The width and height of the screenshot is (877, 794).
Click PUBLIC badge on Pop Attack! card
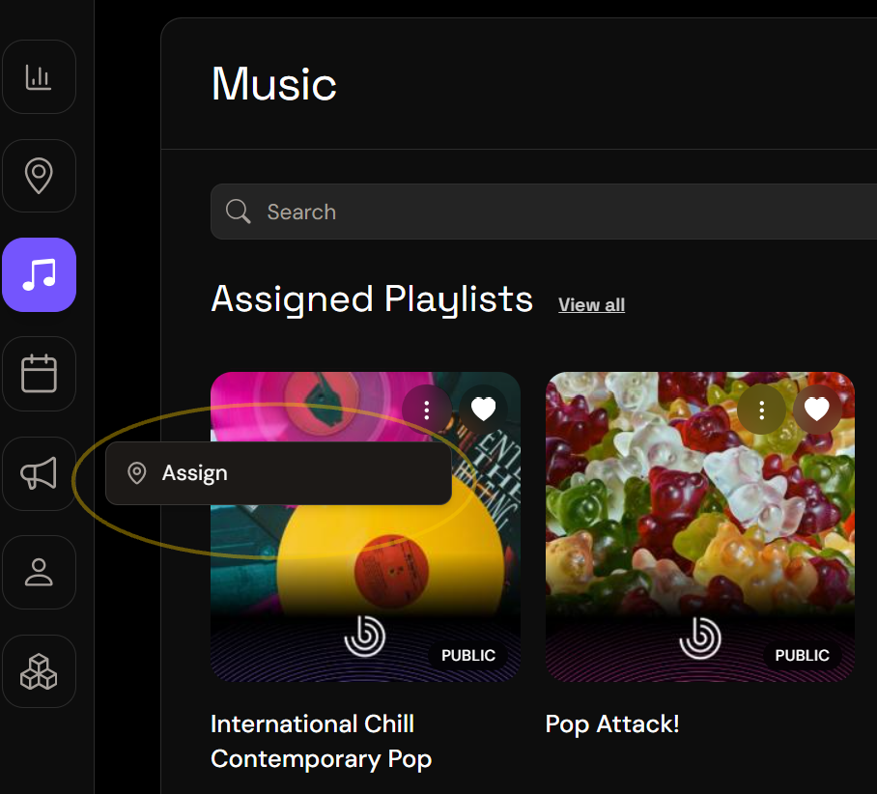[x=802, y=655]
